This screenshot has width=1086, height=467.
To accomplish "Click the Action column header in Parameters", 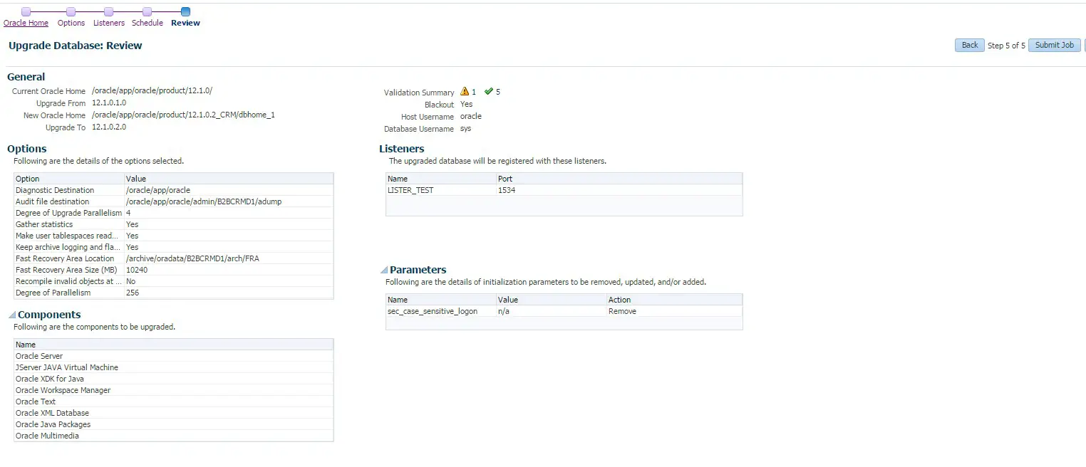I will tap(674, 300).
